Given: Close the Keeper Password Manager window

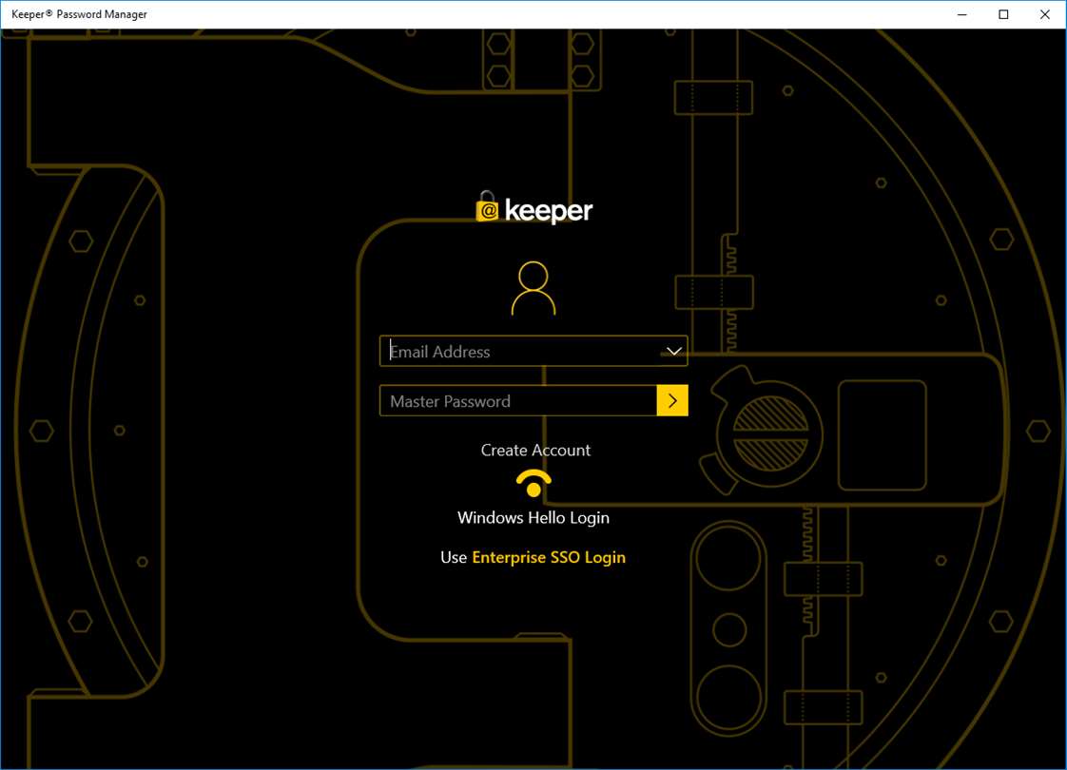Looking at the screenshot, I should pos(1044,14).
